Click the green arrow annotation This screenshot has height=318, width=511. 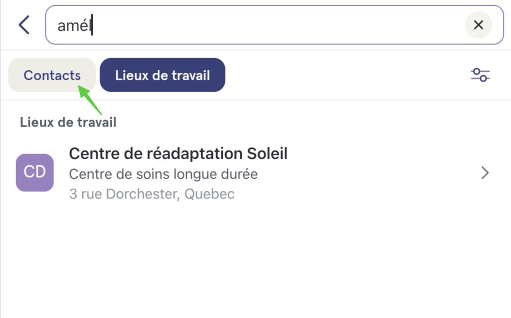[x=90, y=100]
